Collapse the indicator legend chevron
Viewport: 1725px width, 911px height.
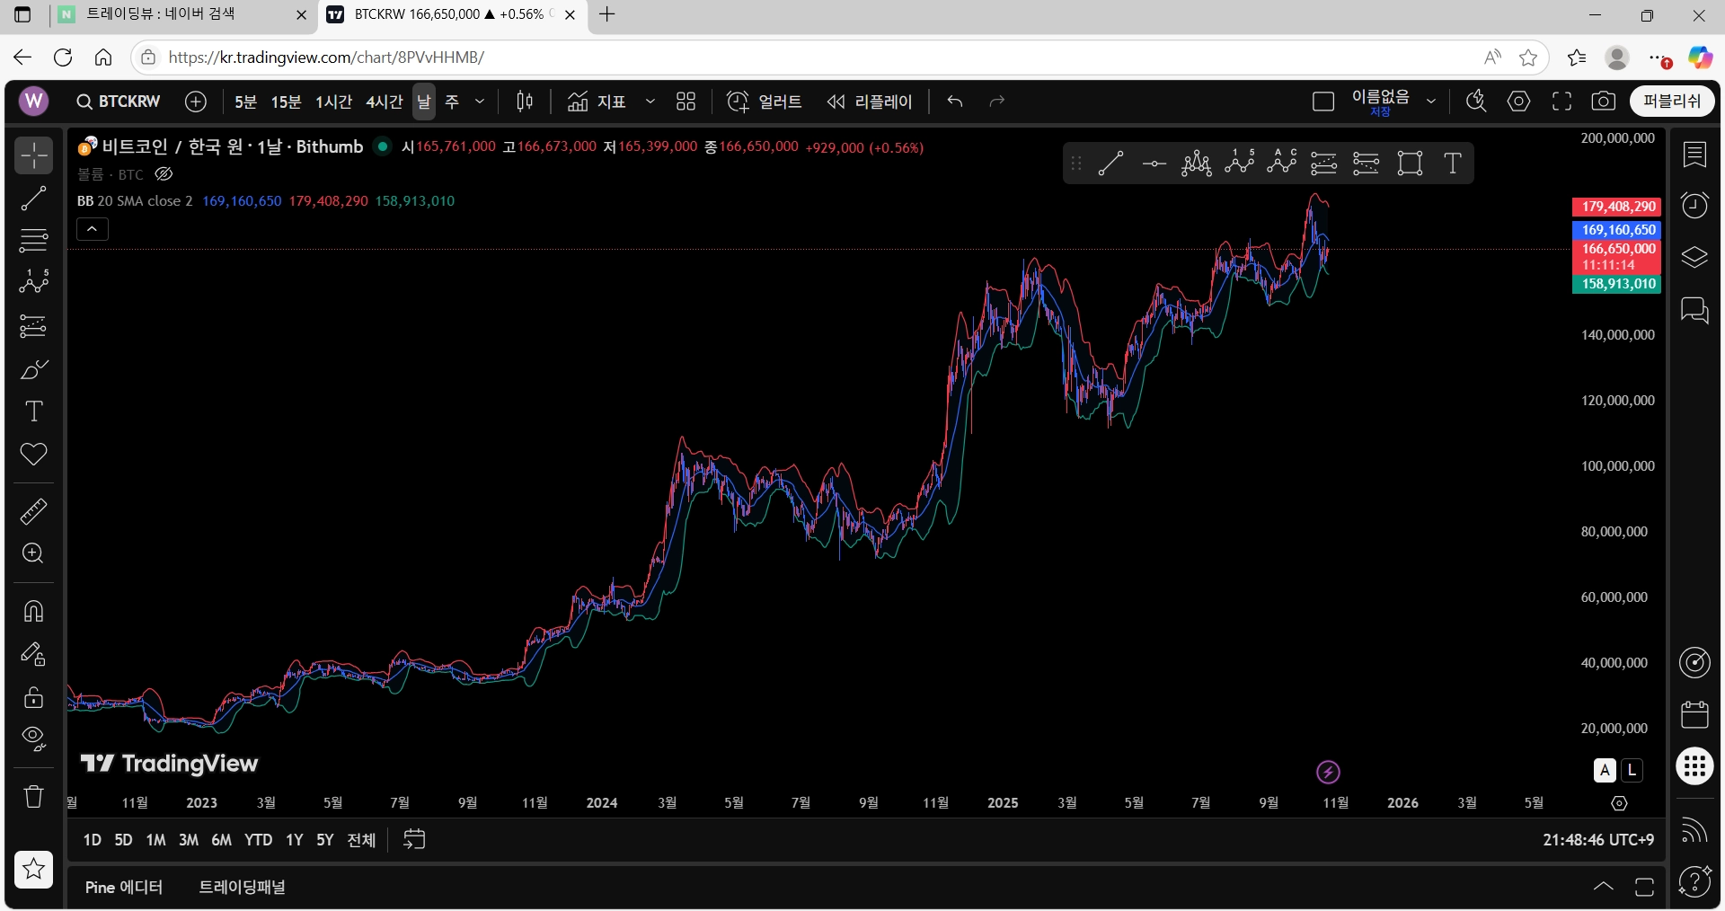click(x=93, y=229)
